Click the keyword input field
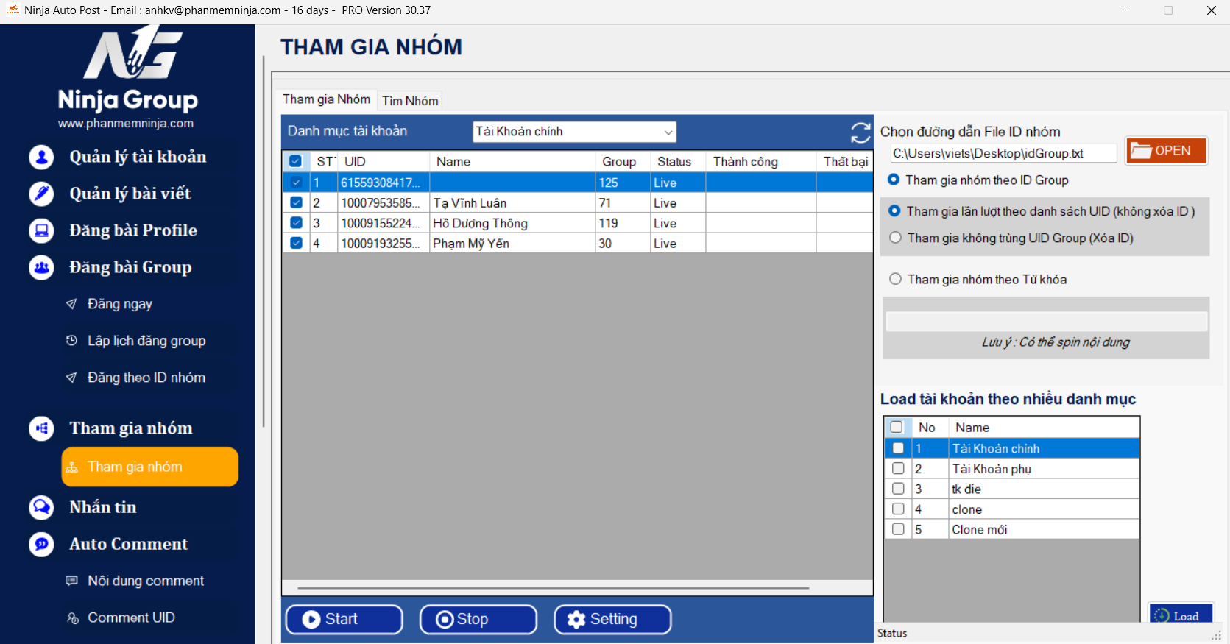1230x644 pixels. click(x=1045, y=322)
